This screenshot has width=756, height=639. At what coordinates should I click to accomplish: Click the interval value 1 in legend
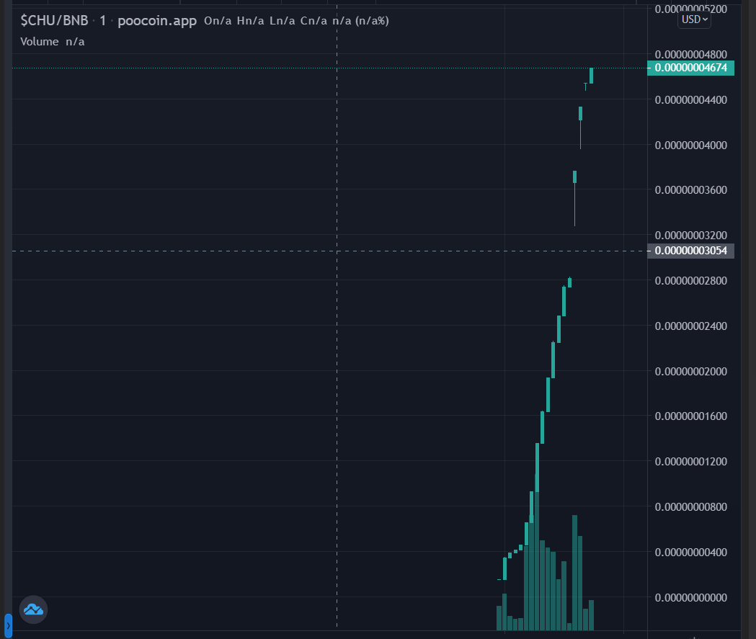click(102, 21)
